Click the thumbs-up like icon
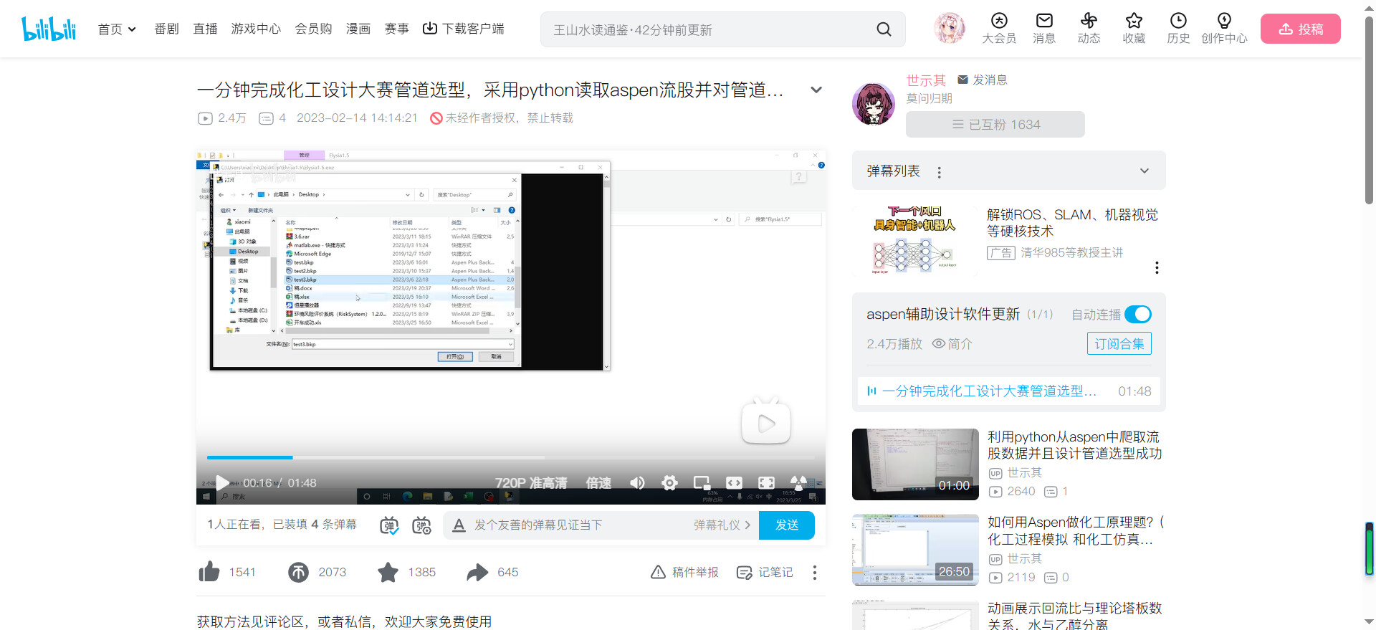 point(209,572)
